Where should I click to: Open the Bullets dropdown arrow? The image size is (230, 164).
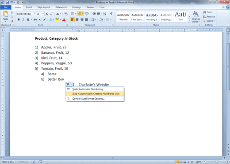point(76,14)
